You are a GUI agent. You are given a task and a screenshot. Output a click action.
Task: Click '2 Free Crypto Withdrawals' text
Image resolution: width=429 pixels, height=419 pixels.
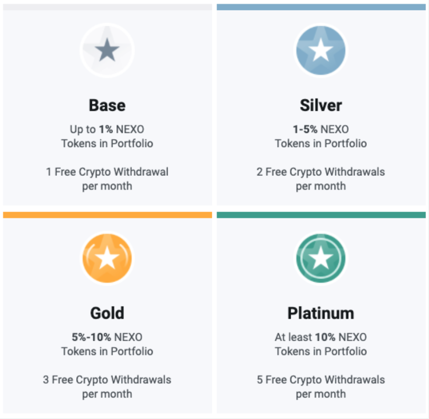tap(321, 172)
